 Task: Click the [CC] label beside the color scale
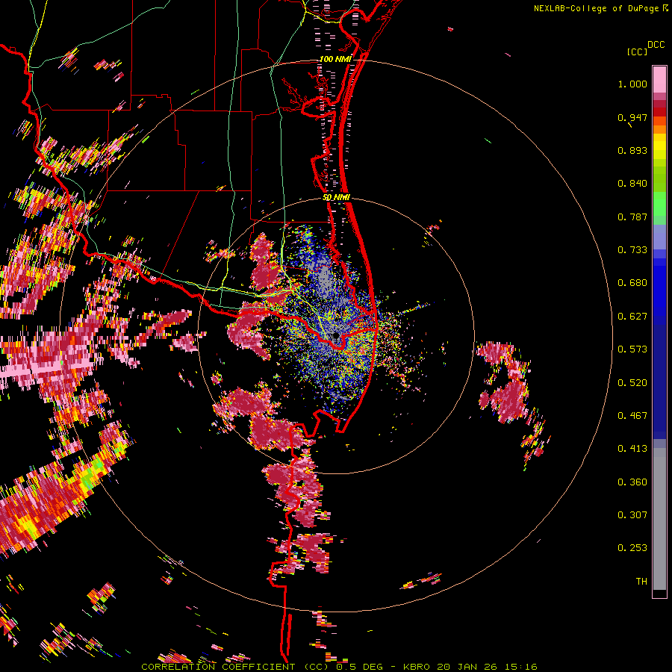coord(637,52)
